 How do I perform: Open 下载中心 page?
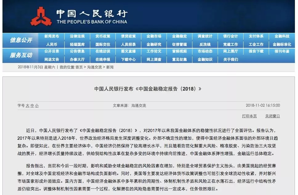click(128, 60)
